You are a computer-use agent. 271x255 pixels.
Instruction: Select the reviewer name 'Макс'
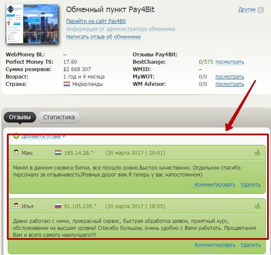click(x=27, y=153)
